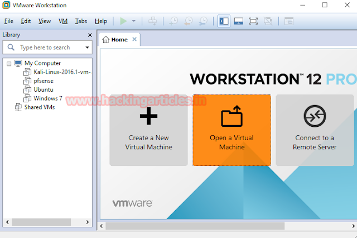357x238 pixels.
Task: Click the Revert to Snapshot icon
Action: (x=189, y=21)
